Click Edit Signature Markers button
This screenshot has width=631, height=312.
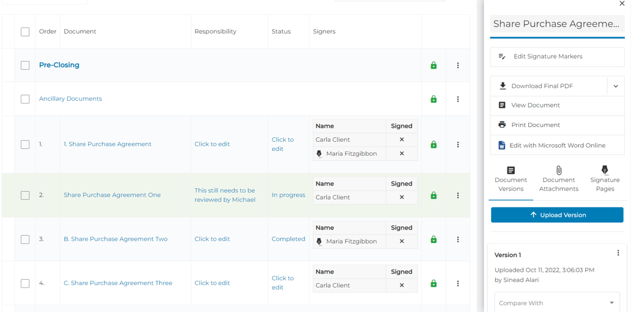[x=557, y=57]
